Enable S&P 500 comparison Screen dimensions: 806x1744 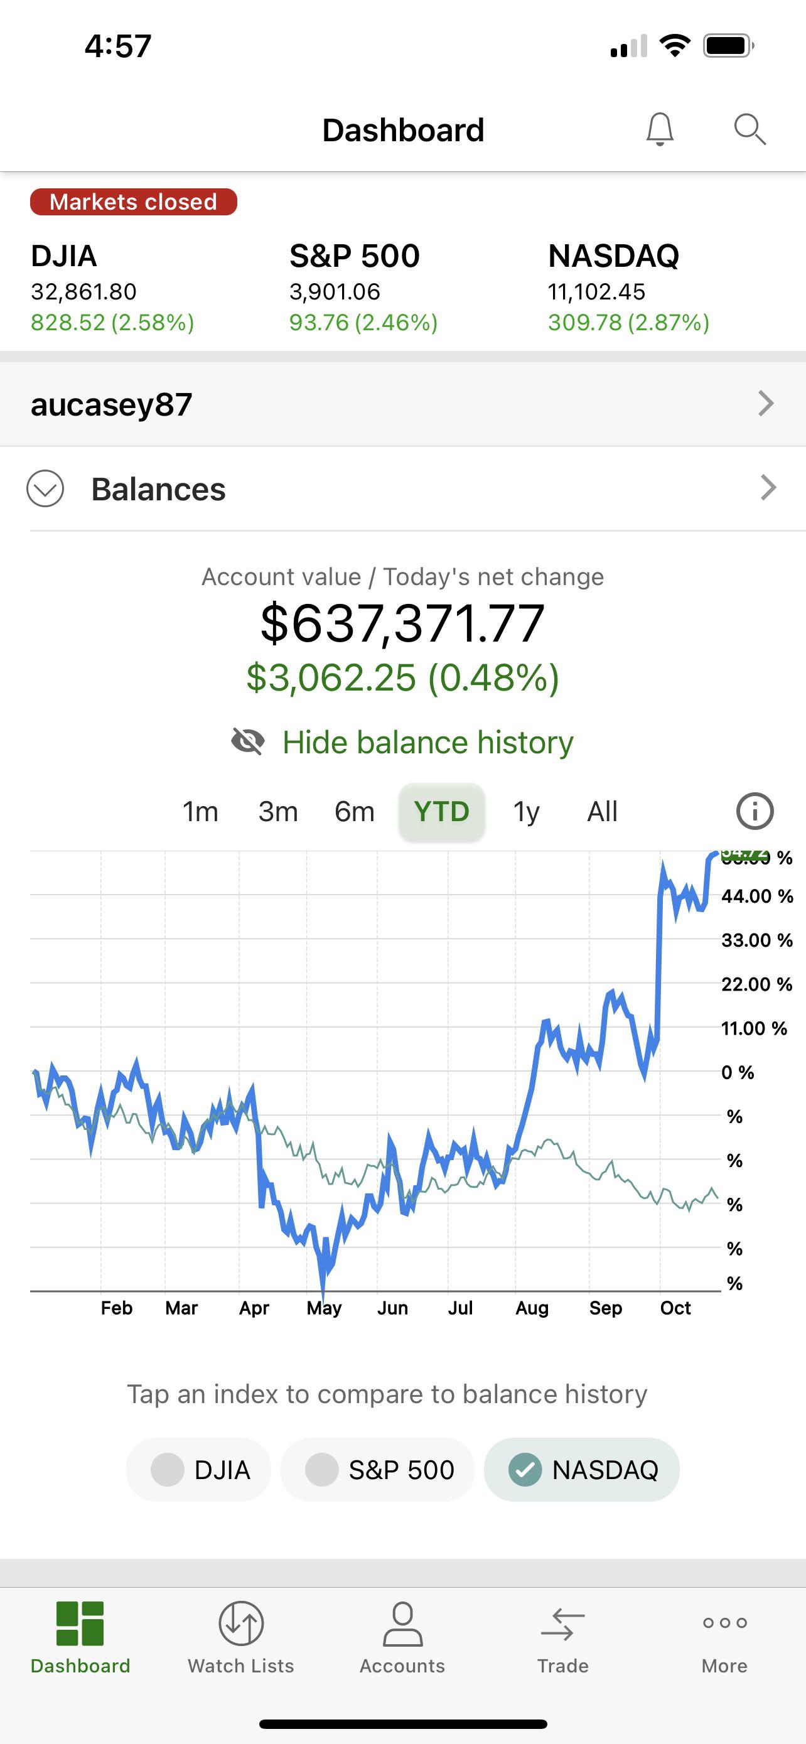point(378,1470)
